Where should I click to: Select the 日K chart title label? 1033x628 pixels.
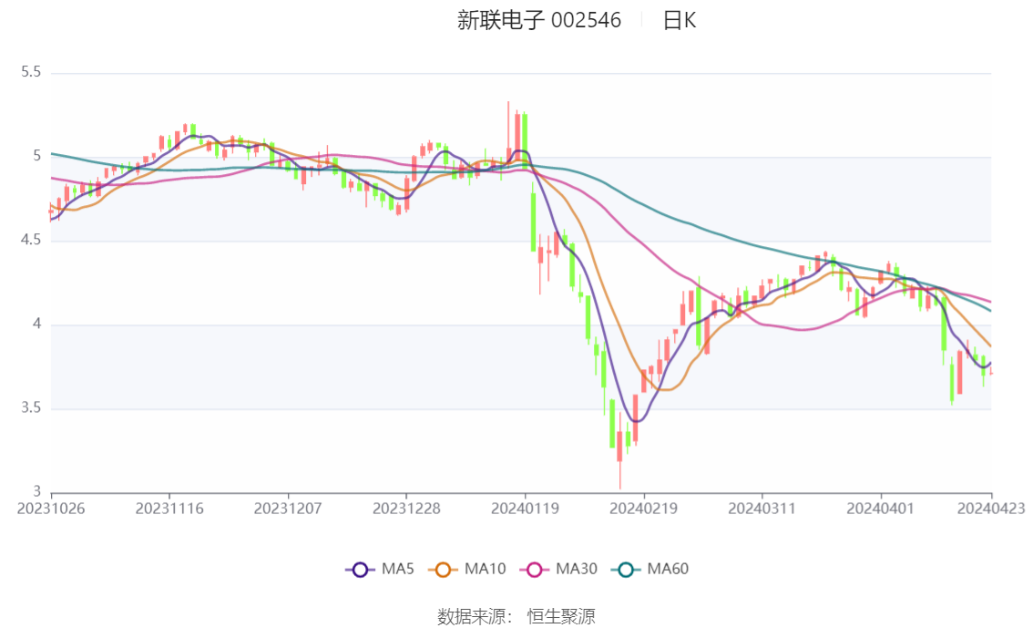(680, 20)
